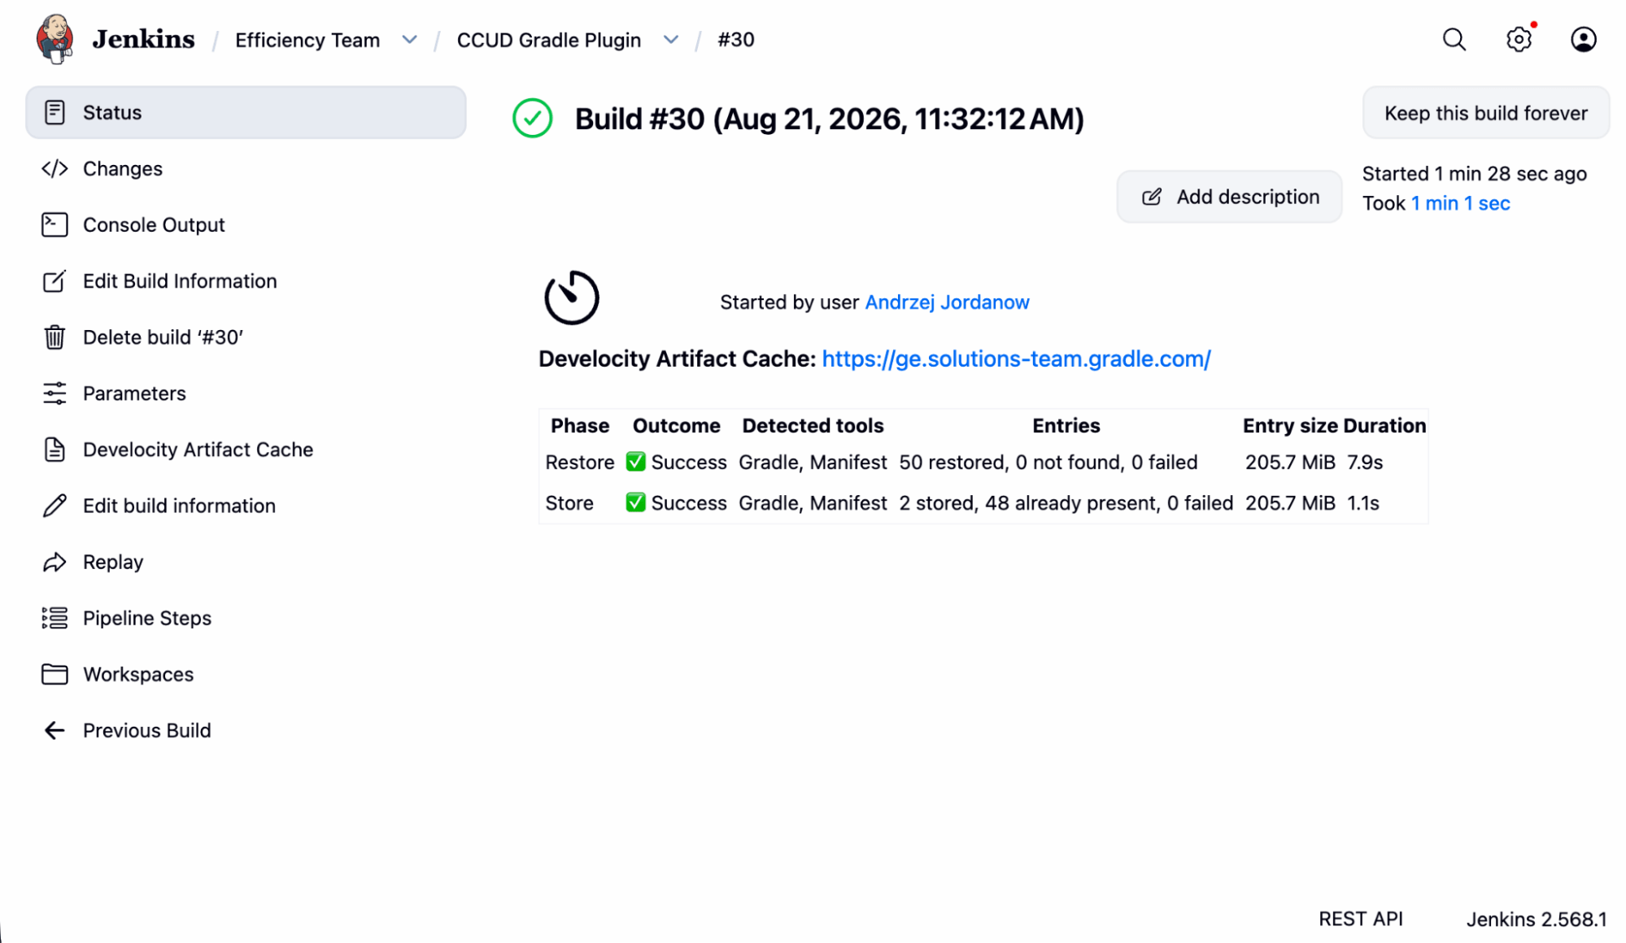This screenshot has width=1626, height=943.
Task: Click the Changes code-brackets icon
Action: pyautogui.click(x=54, y=168)
